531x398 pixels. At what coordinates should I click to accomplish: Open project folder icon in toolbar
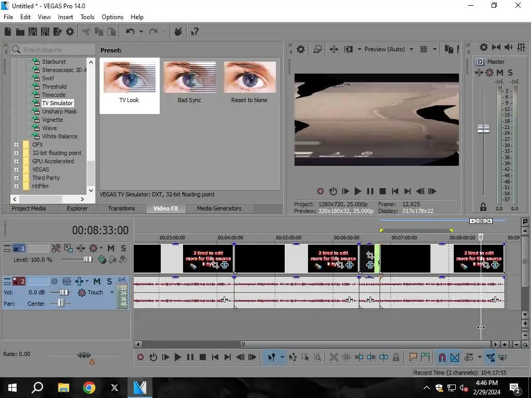point(20,32)
